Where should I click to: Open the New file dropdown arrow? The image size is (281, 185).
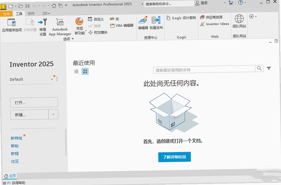pyautogui.click(x=15, y=6)
